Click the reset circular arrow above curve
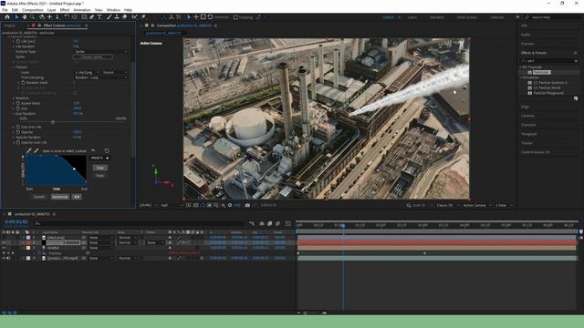This screenshot has height=328, width=584. coord(107,150)
